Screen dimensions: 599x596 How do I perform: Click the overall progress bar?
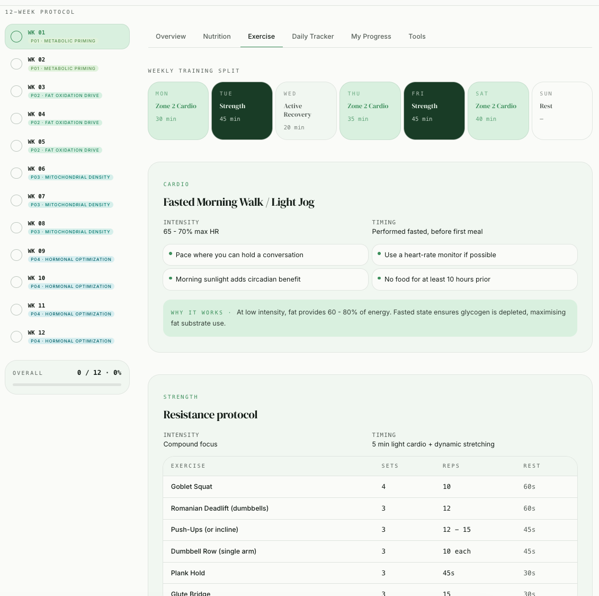tap(67, 384)
